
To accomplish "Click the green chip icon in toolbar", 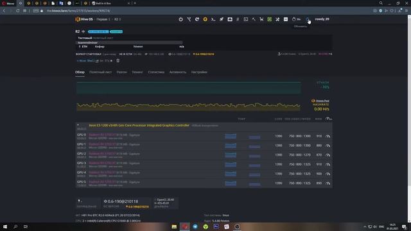I will point(270,19).
